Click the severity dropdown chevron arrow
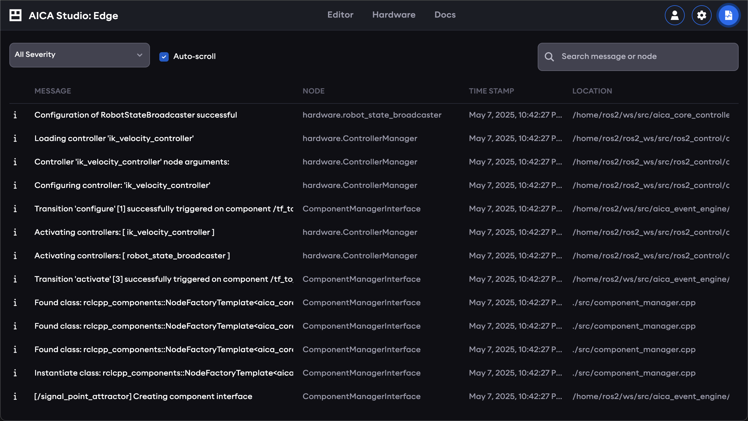The image size is (748, 421). point(140,55)
